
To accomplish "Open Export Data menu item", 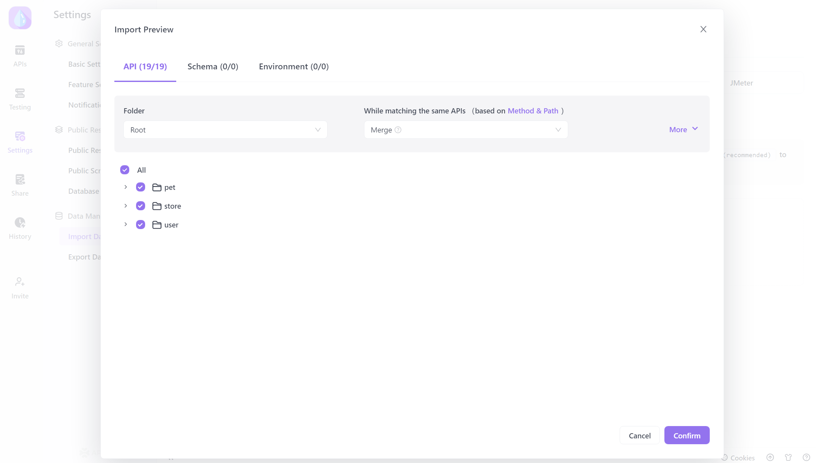I will (x=84, y=257).
